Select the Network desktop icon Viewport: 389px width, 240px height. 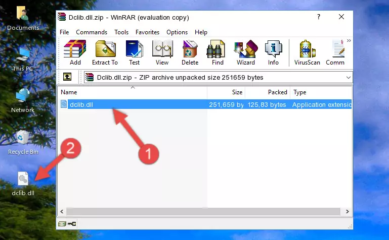point(23,101)
